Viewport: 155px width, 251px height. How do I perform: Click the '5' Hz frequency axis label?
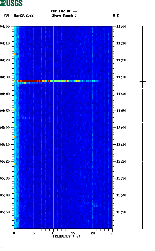[34, 233]
